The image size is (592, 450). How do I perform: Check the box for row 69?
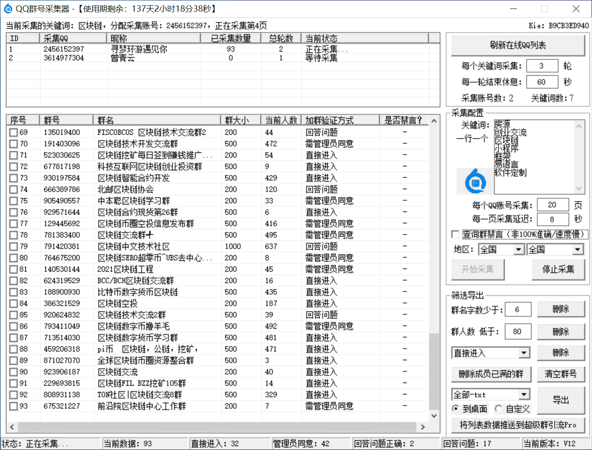point(13,132)
